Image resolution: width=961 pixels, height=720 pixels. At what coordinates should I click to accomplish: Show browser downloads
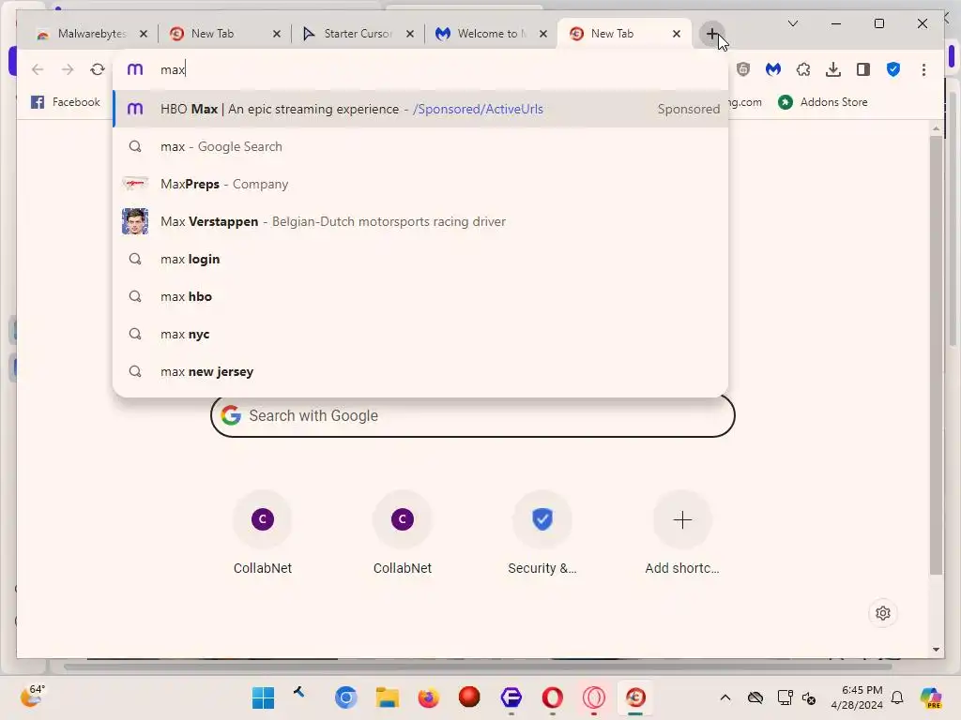click(x=833, y=69)
